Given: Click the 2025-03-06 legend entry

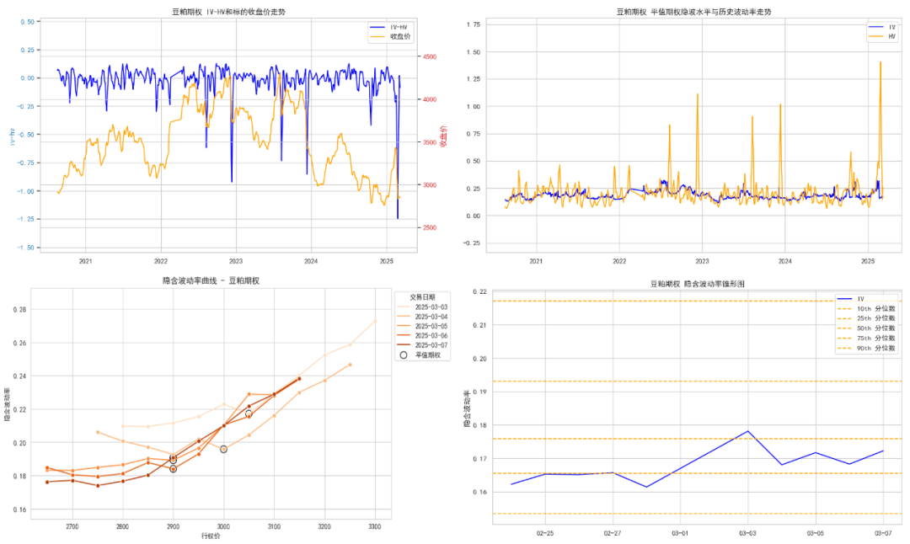Looking at the screenshot, I should (422, 336).
